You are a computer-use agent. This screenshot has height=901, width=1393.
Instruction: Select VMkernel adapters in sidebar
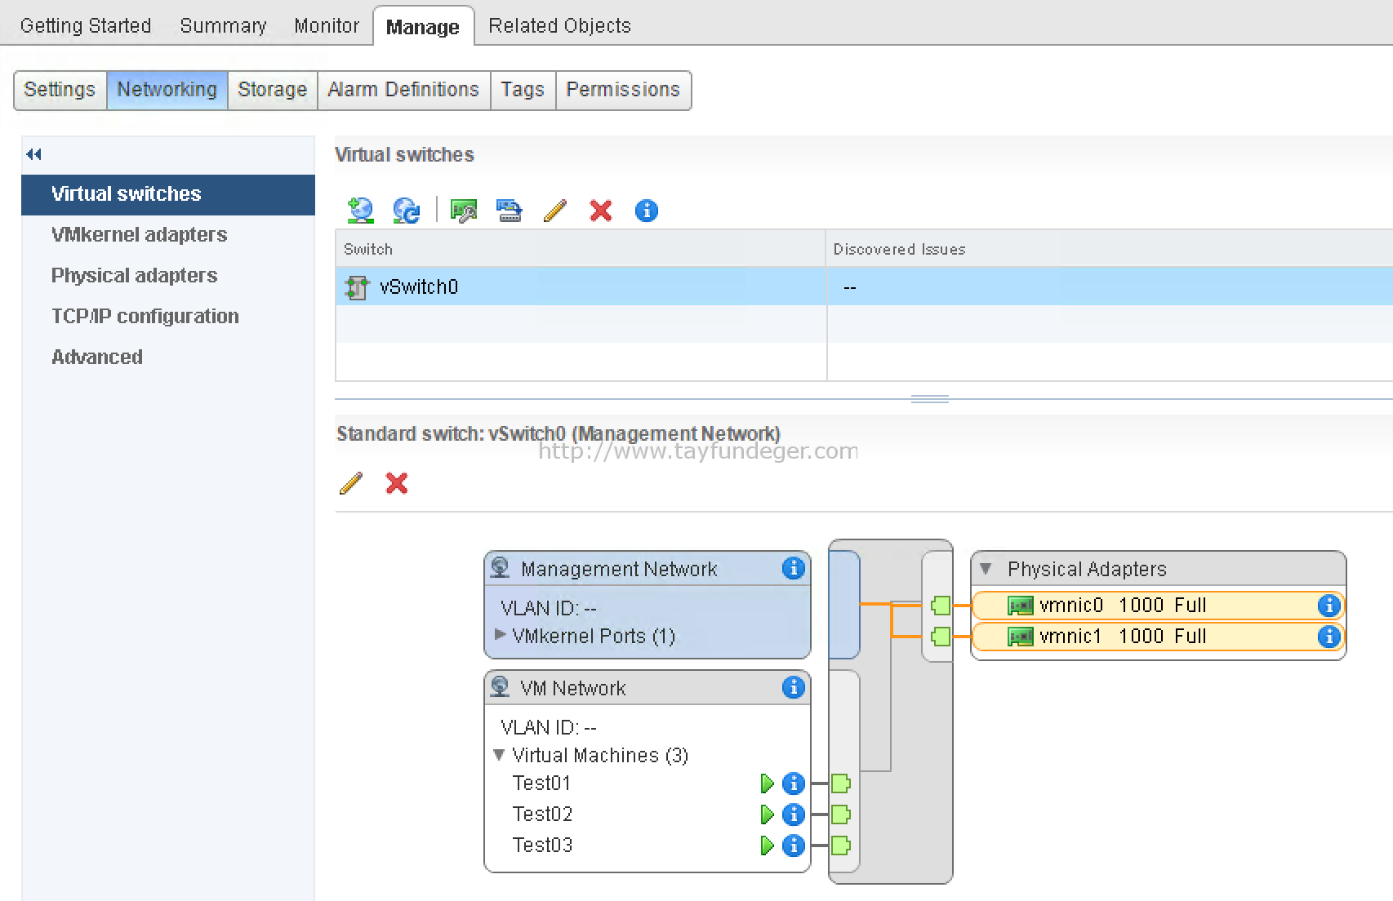pos(168,235)
